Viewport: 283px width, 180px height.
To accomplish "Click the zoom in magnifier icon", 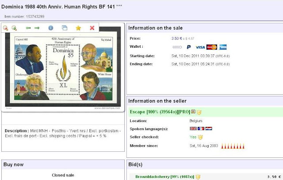I will (x=14, y=28).
